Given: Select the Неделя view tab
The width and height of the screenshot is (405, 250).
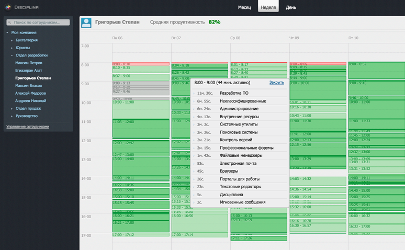Looking at the screenshot, I should [268, 7].
